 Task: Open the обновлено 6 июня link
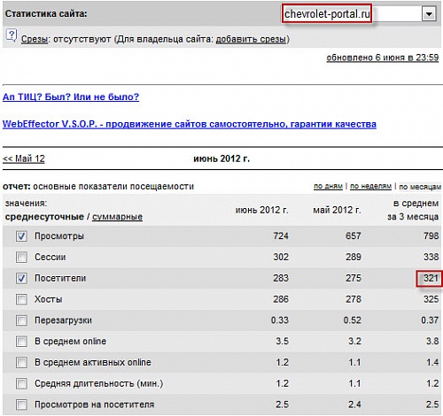(383, 58)
